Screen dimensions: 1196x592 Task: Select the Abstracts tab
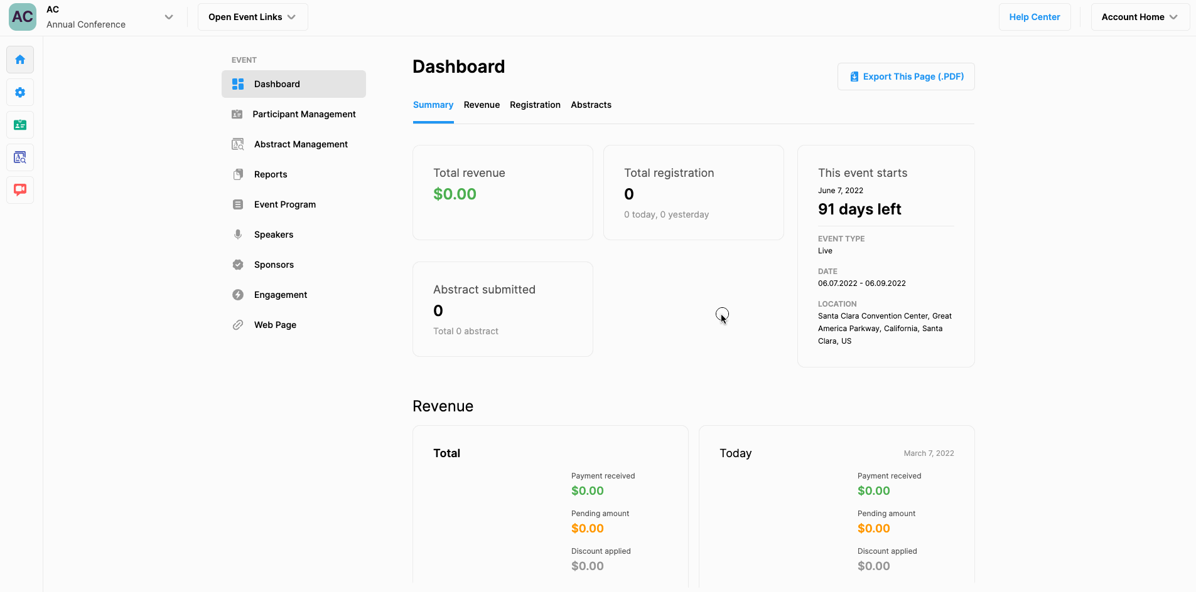[591, 105]
